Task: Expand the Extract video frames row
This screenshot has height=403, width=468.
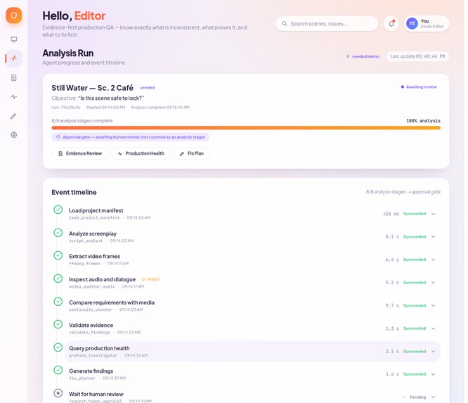Action: click(x=433, y=260)
